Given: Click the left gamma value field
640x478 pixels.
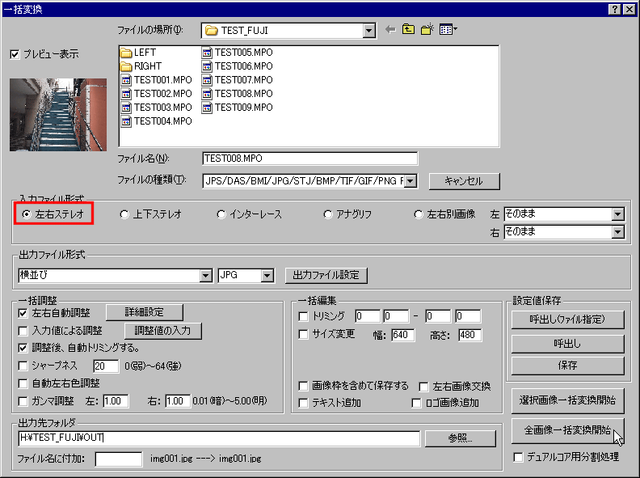Looking at the screenshot, I should point(116,402).
